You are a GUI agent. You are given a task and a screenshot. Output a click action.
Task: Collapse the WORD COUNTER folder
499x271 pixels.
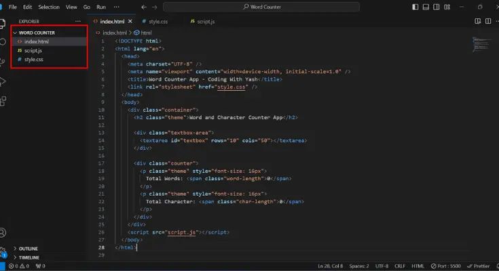[x=50, y=33]
